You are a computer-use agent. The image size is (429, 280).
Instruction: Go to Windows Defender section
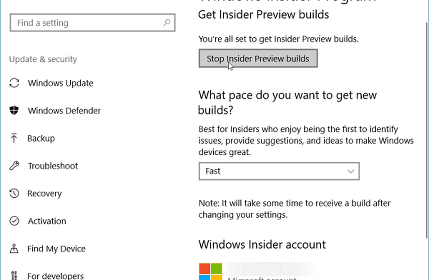pos(64,111)
